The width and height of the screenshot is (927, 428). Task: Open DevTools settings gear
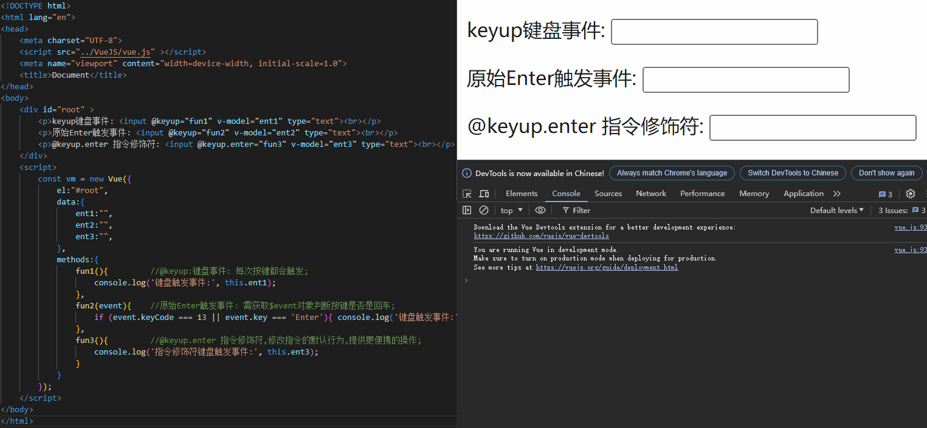[911, 194]
